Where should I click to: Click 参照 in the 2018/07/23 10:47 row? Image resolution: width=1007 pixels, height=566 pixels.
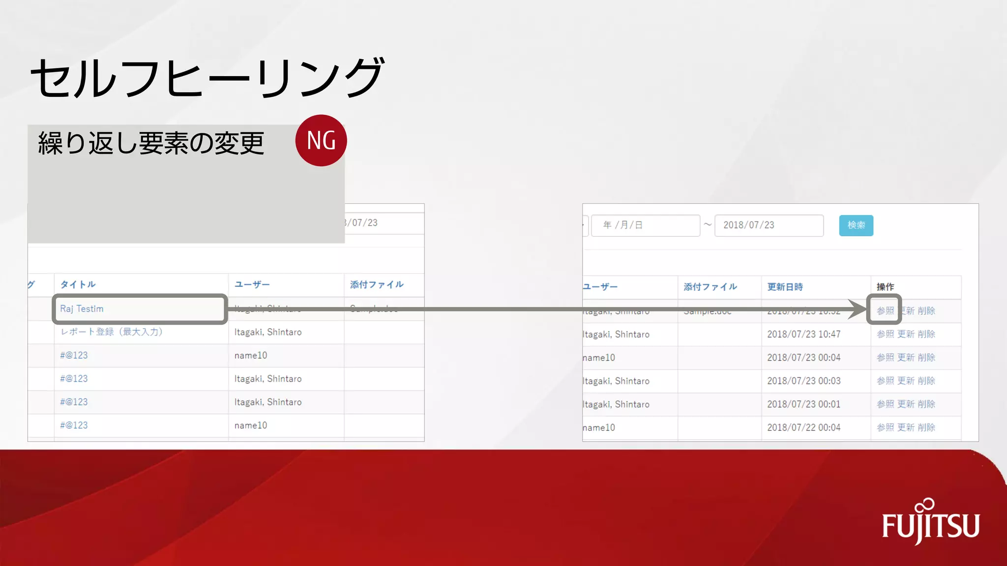(x=886, y=334)
